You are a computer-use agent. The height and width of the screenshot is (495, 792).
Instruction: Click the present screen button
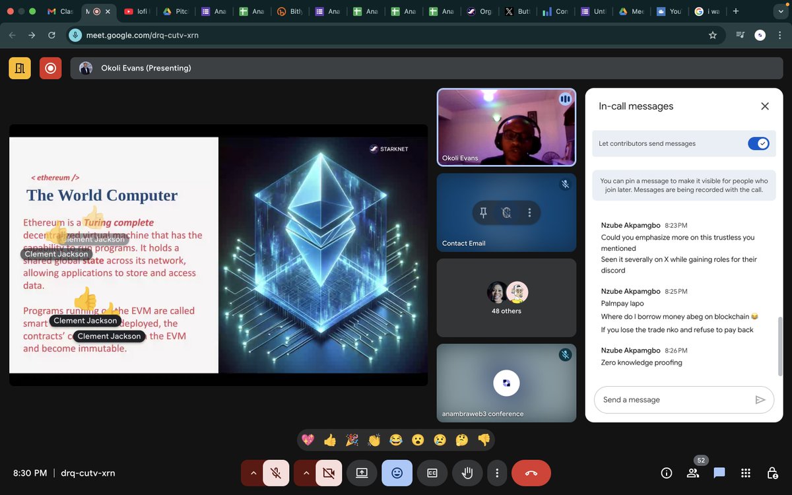pyautogui.click(x=362, y=473)
